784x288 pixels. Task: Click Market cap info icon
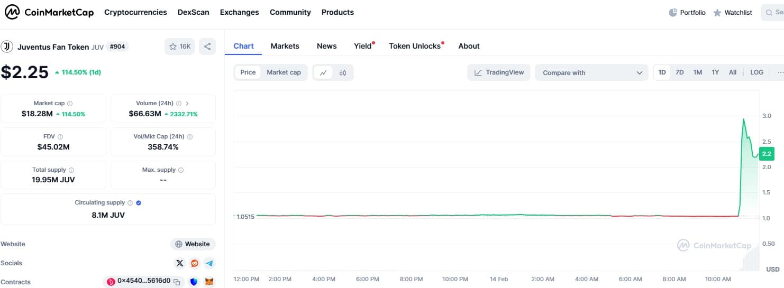(70, 104)
